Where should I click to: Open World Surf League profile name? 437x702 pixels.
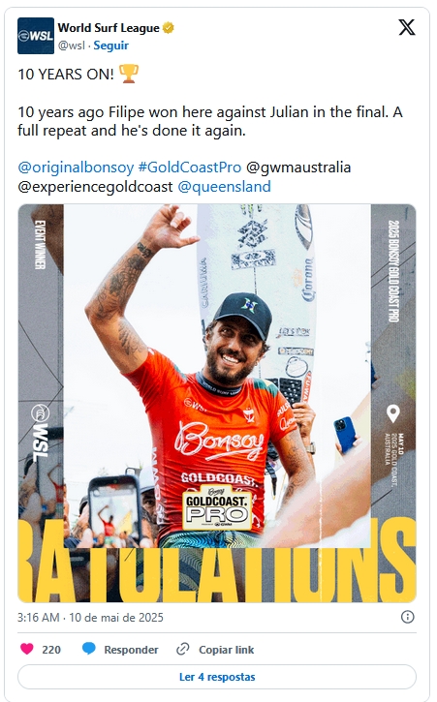(x=109, y=28)
